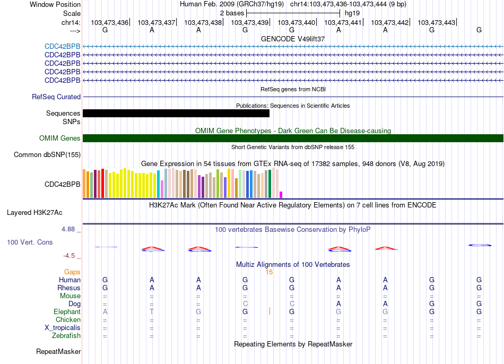Click the RepeatMasker track label
Viewport: 504px width, 364px height.
(x=58, y=351)
